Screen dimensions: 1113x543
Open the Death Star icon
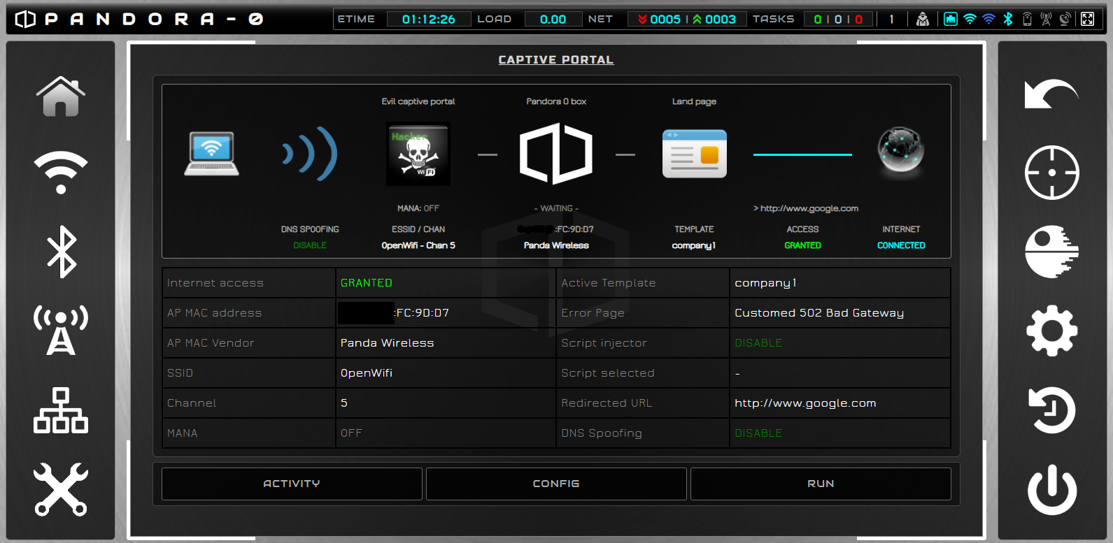(1051, 252)
